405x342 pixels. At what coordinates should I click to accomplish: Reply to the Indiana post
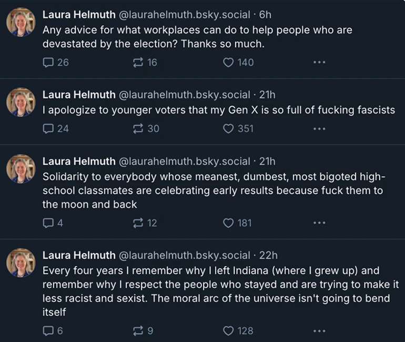(x=48, y=330)
